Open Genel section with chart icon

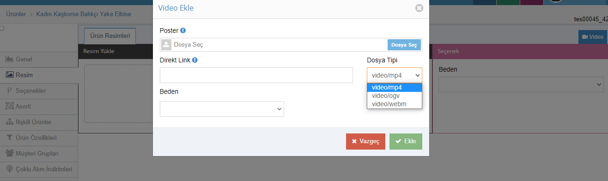click(x=39, y=60)
